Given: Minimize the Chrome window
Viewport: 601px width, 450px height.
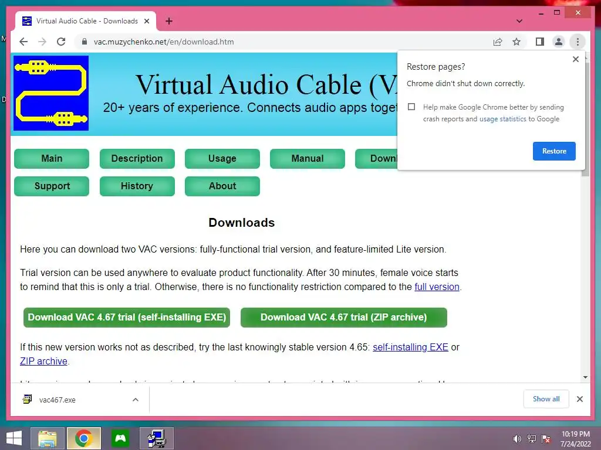Looking at the screenshot, I should point(541,13).
